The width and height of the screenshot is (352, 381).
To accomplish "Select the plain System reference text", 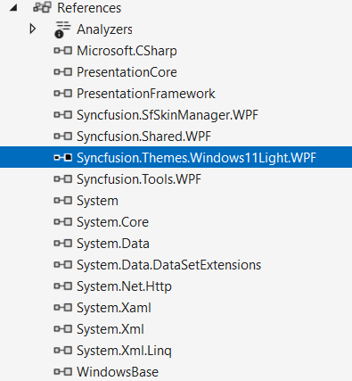I will tap(97, 201).
